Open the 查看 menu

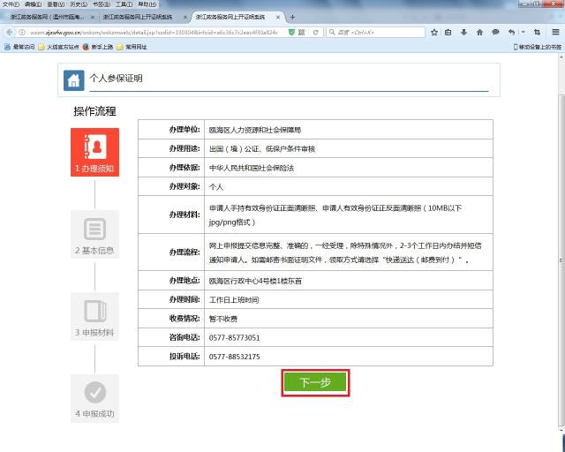coord(56,4)
